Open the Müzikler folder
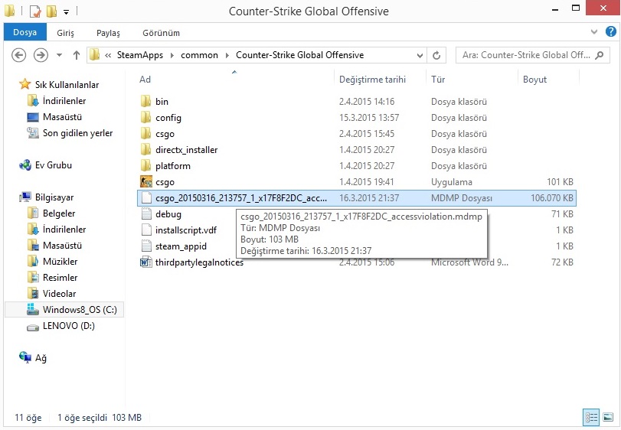 (x=60, y=262)
